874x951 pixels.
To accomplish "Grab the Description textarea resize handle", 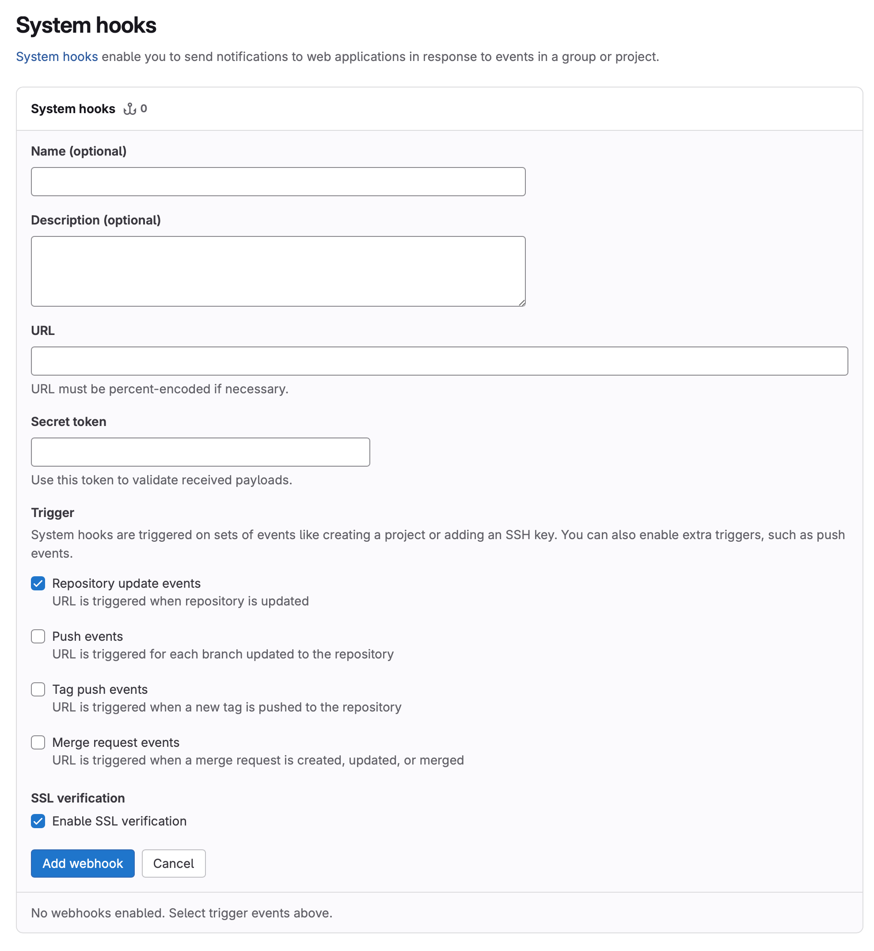I will click(x=522, y=303).
